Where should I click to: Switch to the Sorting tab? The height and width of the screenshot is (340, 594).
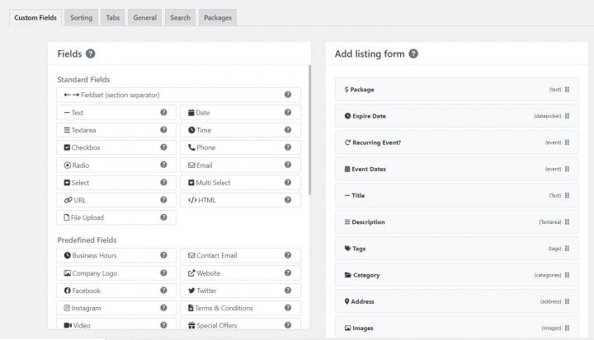(x=81, y=16)
